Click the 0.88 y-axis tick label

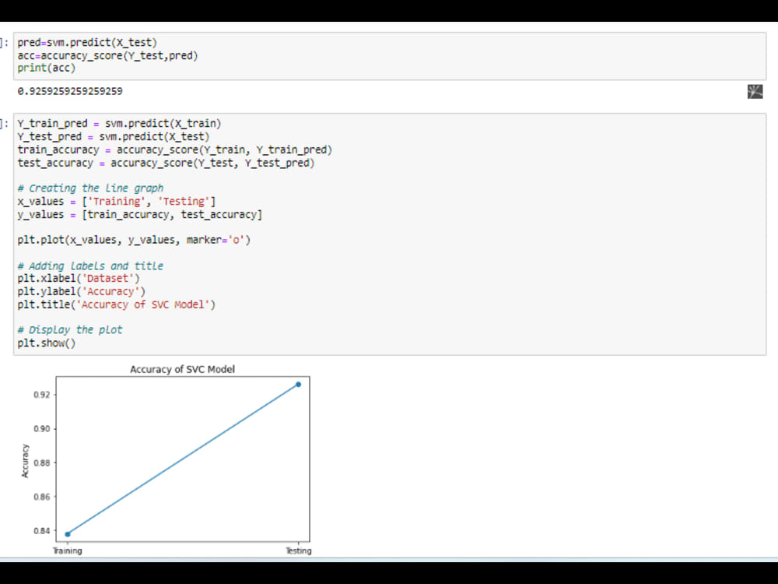coord(42,463)
